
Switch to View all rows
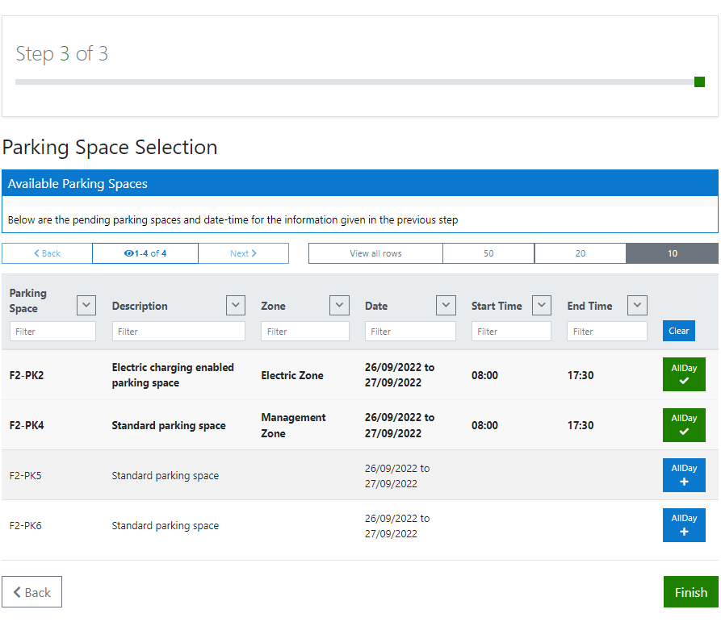coord(375,253)
